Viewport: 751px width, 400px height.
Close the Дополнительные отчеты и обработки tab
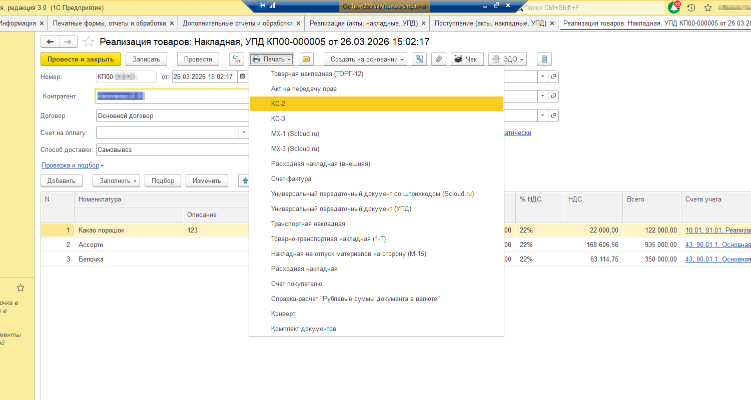click(299, 23)
